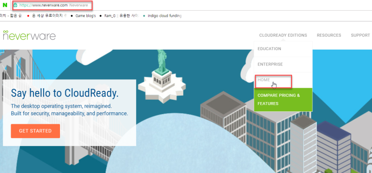Click the 'Say hello to CloudReady.' heading

pyautogui.click(x=65, y=94)
